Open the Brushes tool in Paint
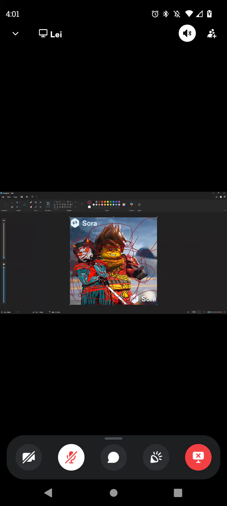 click(x=48, y=205)
